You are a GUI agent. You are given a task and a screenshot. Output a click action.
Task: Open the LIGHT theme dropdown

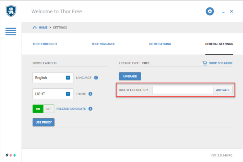pyautogui.click(x=53, y=94)
